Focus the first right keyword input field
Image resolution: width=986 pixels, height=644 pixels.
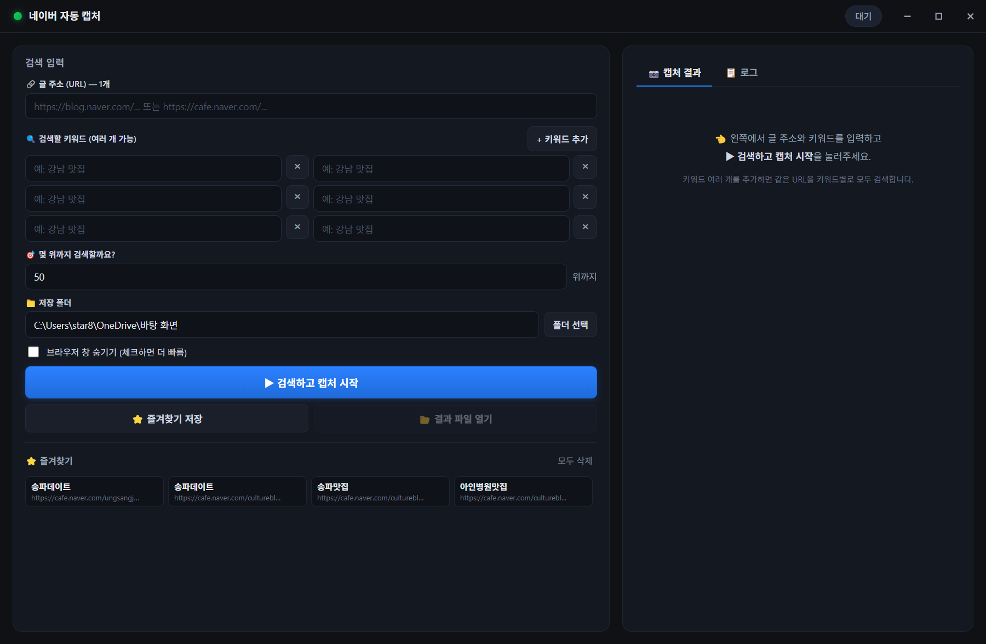[x=442, y=168]
